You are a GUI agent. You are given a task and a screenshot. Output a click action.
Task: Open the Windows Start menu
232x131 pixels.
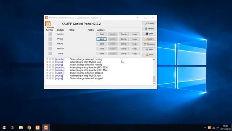[x=4, y=127]
